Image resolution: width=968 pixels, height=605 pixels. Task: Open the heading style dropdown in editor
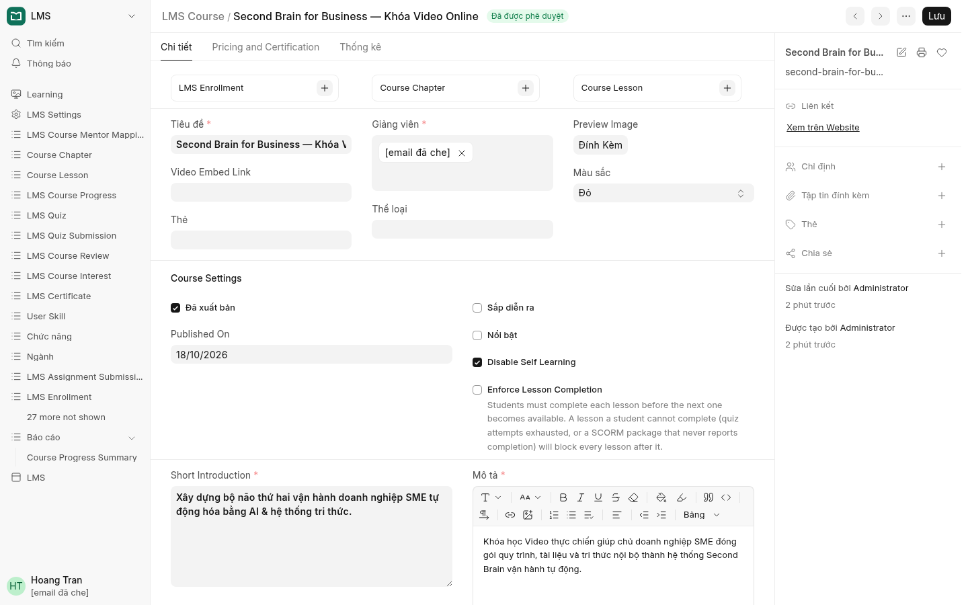491,497
